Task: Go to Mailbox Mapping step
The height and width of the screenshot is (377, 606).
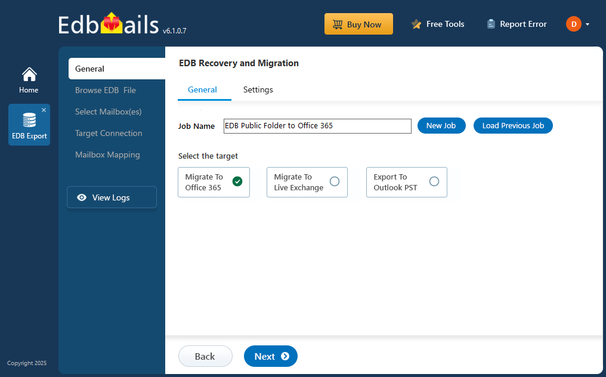Action: (107, 154)
